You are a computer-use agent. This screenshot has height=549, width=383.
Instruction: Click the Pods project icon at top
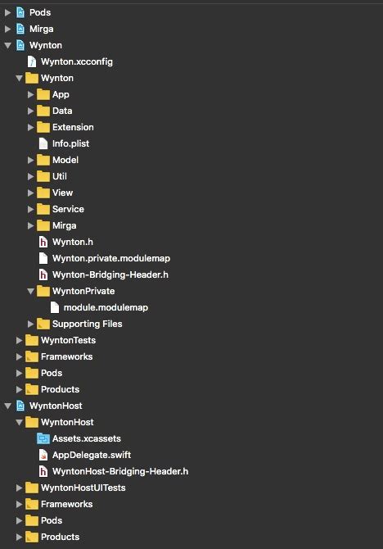20,12
